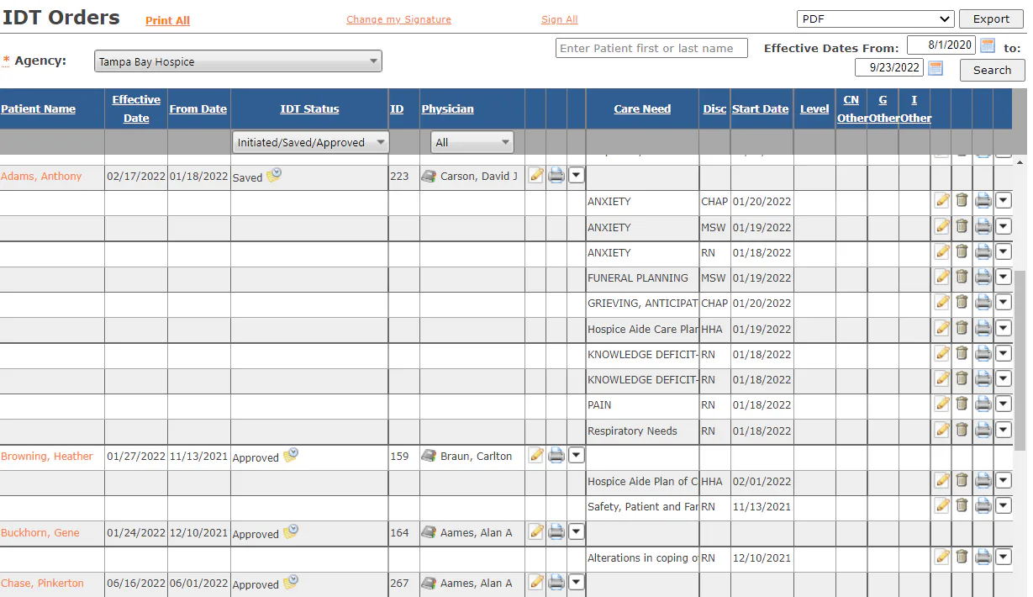Image resolution: width=1033 pixels, height=597 pixels.
Task: Delete the ANXIETY MSW care need
Action: point(962,226)
